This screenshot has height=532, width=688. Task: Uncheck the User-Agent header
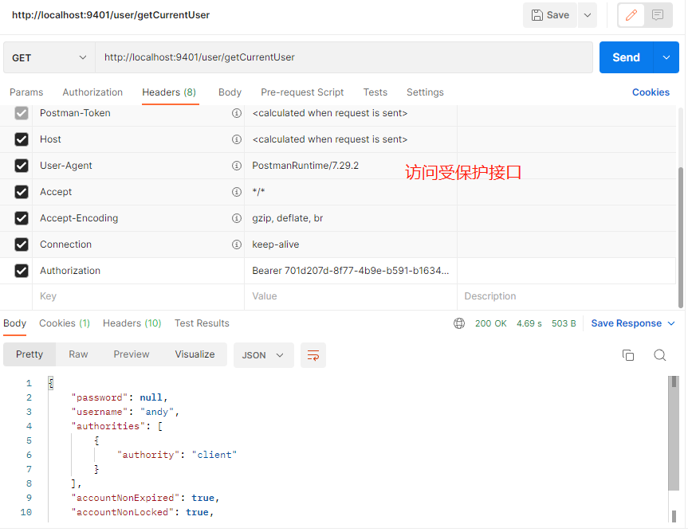pos(22,166)
